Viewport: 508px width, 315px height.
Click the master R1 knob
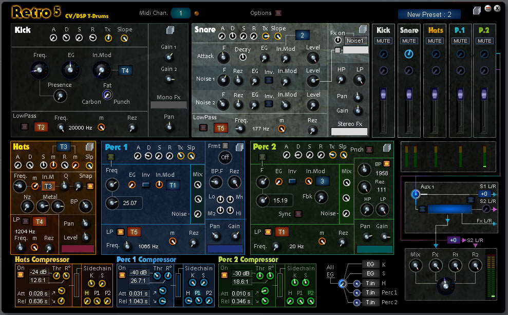(x=456, y=266)
